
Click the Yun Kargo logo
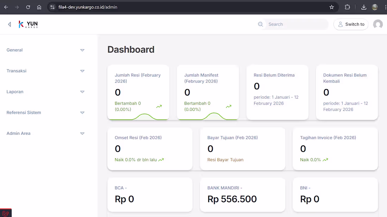click(x=28, y=24)
